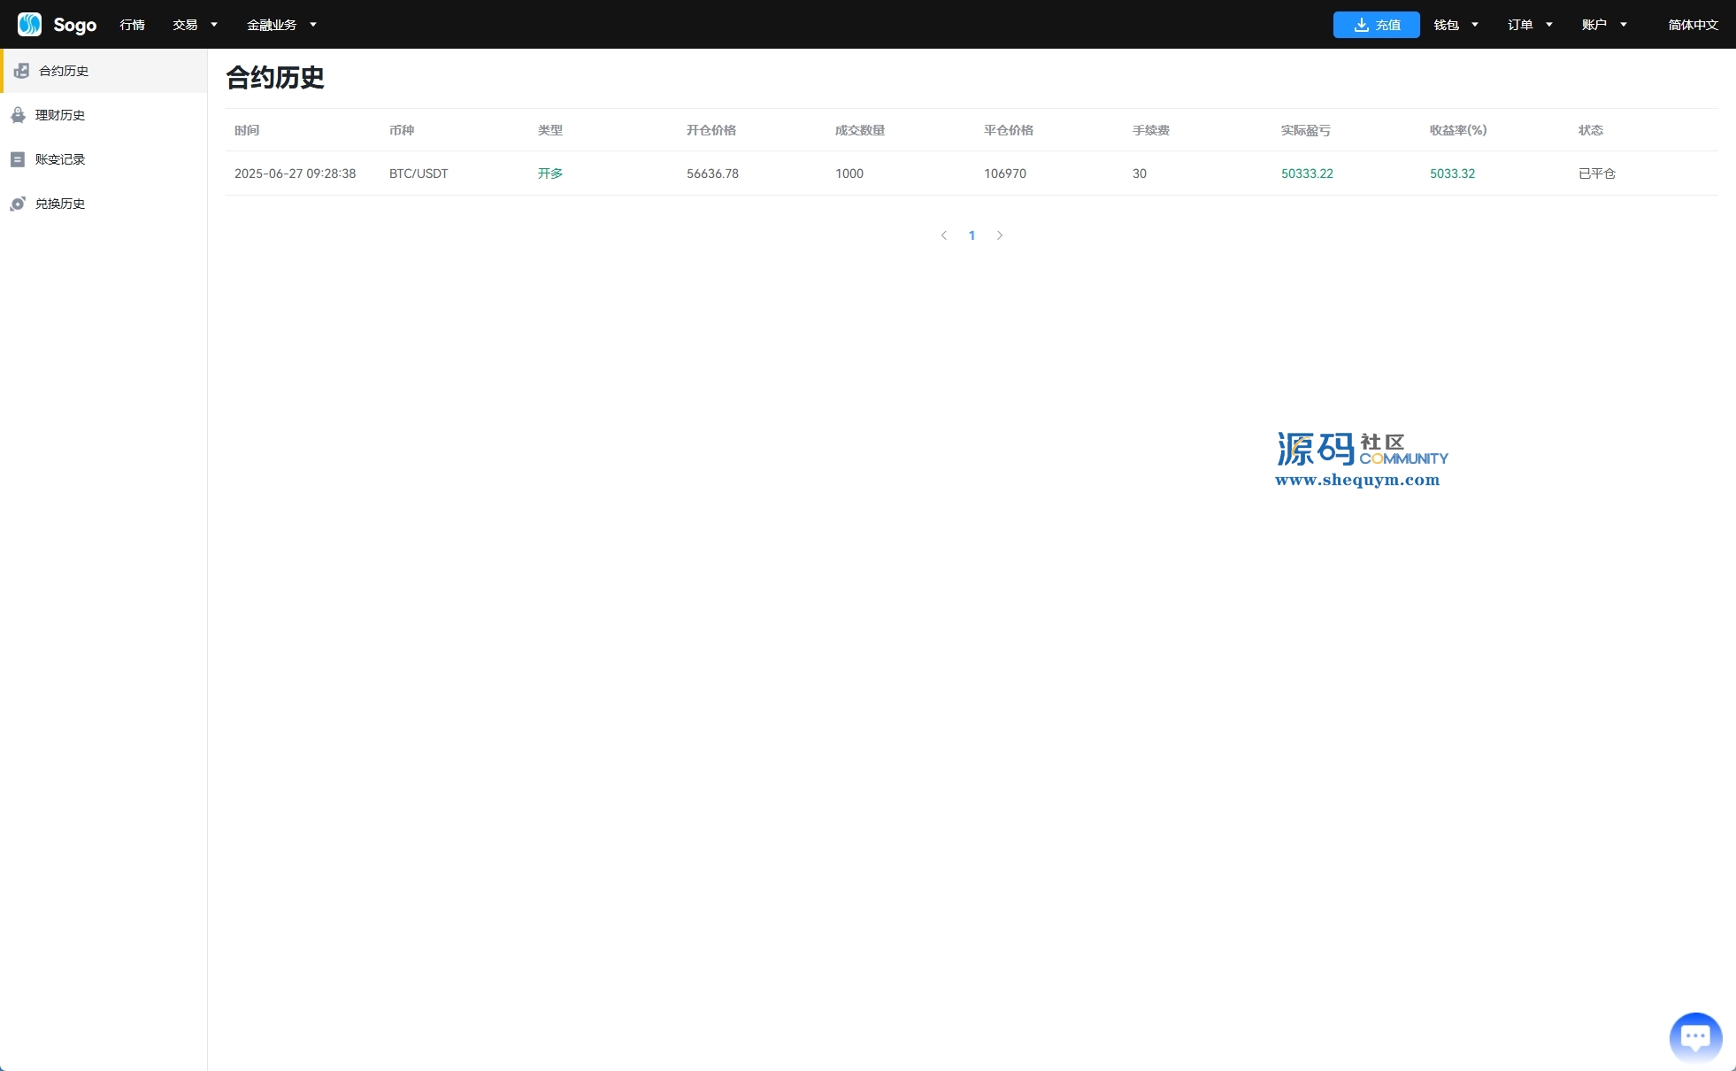Select 理财历史 in the sidebar
Viewport: 1736px width, 1071px height.
coord(60,115)
